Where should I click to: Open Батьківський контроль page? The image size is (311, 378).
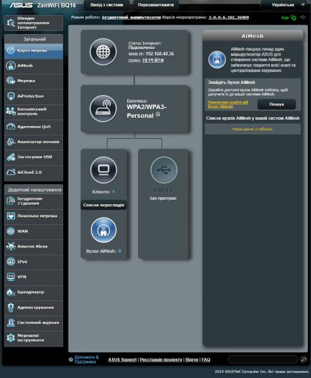pyautogui.click(x=33, y=112)
